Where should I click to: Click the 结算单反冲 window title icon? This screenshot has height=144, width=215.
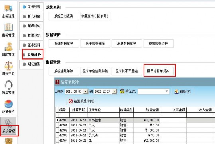pyautogui.click(x=57, y=82)
